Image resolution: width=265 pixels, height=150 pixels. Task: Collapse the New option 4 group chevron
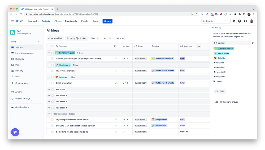tap(49, 108)
